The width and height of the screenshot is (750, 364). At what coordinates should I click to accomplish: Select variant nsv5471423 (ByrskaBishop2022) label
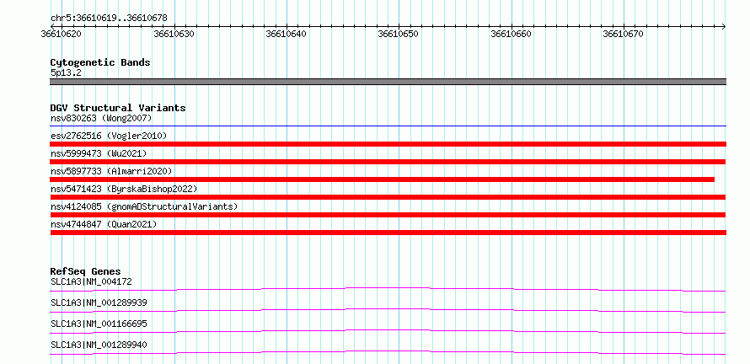124,189
